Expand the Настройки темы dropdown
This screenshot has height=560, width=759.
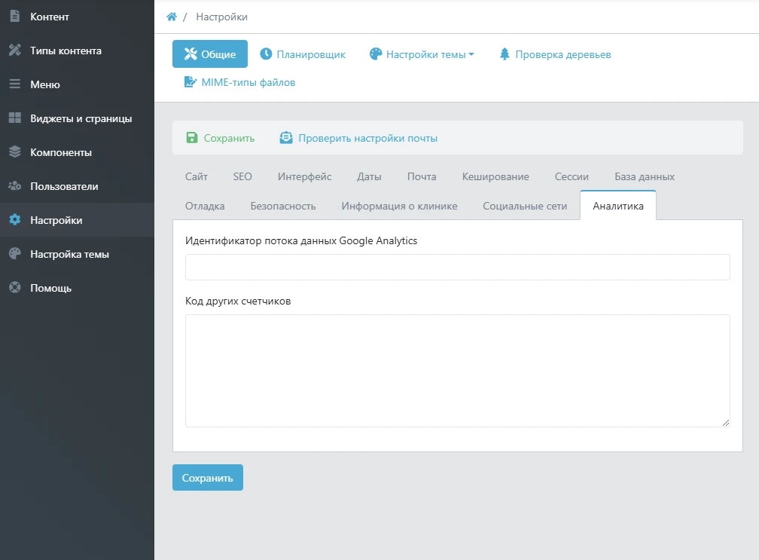click(x=422, y=54)
